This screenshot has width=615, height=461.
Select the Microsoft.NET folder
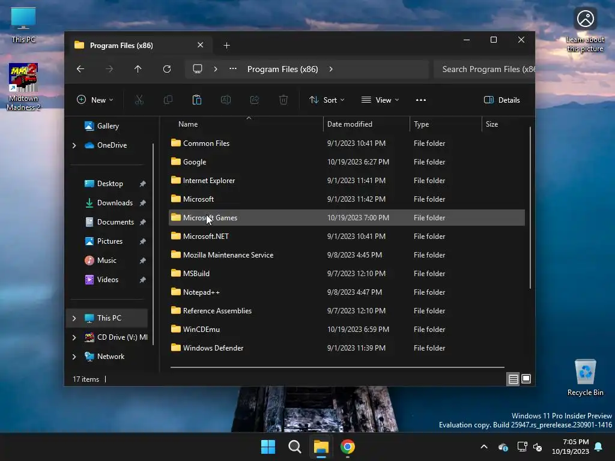click(347, 237)
